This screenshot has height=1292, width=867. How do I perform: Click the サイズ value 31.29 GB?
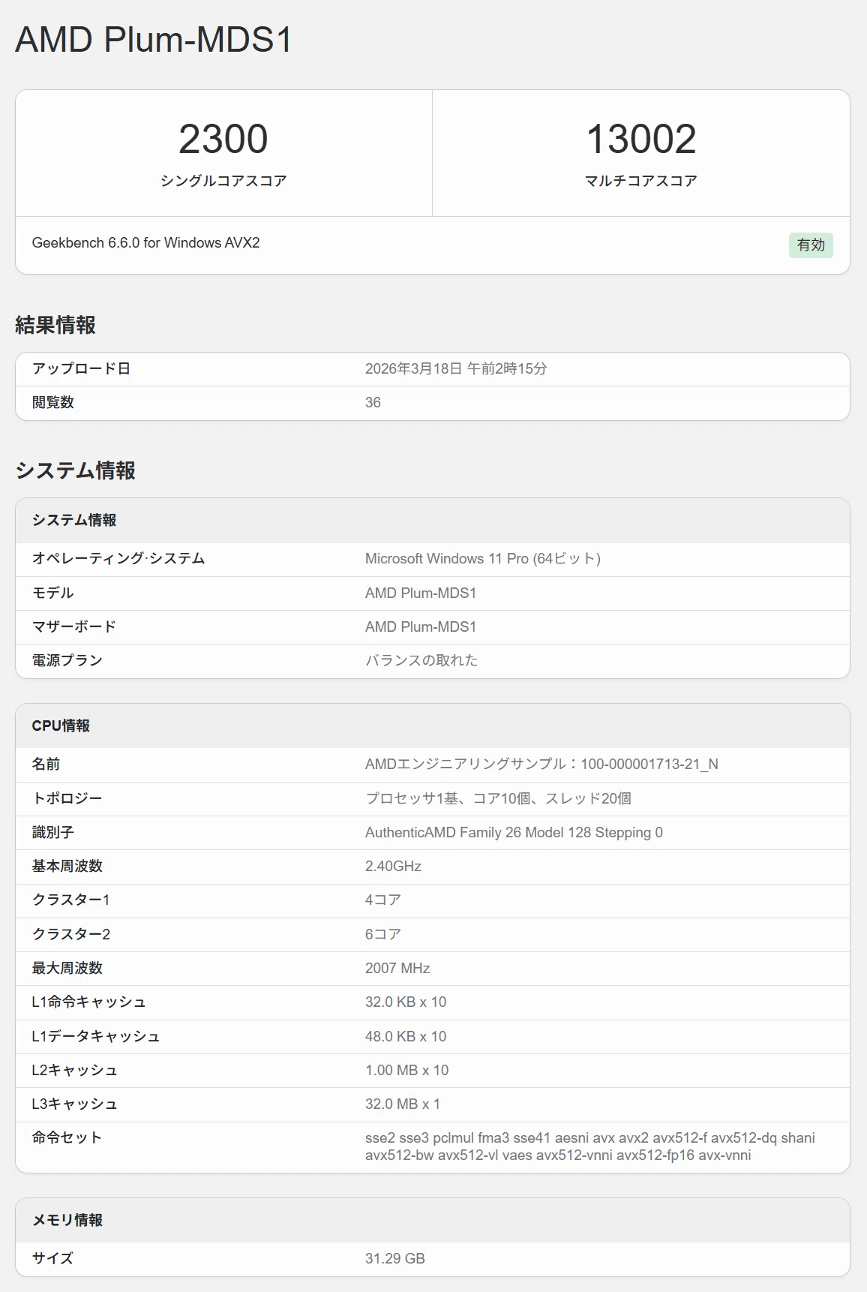click(x=395, y=1258)
